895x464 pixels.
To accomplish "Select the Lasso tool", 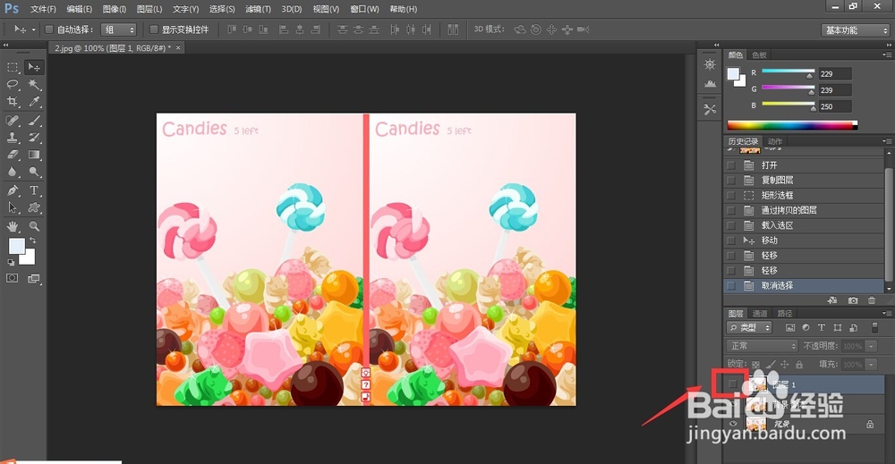I will 13,85.
